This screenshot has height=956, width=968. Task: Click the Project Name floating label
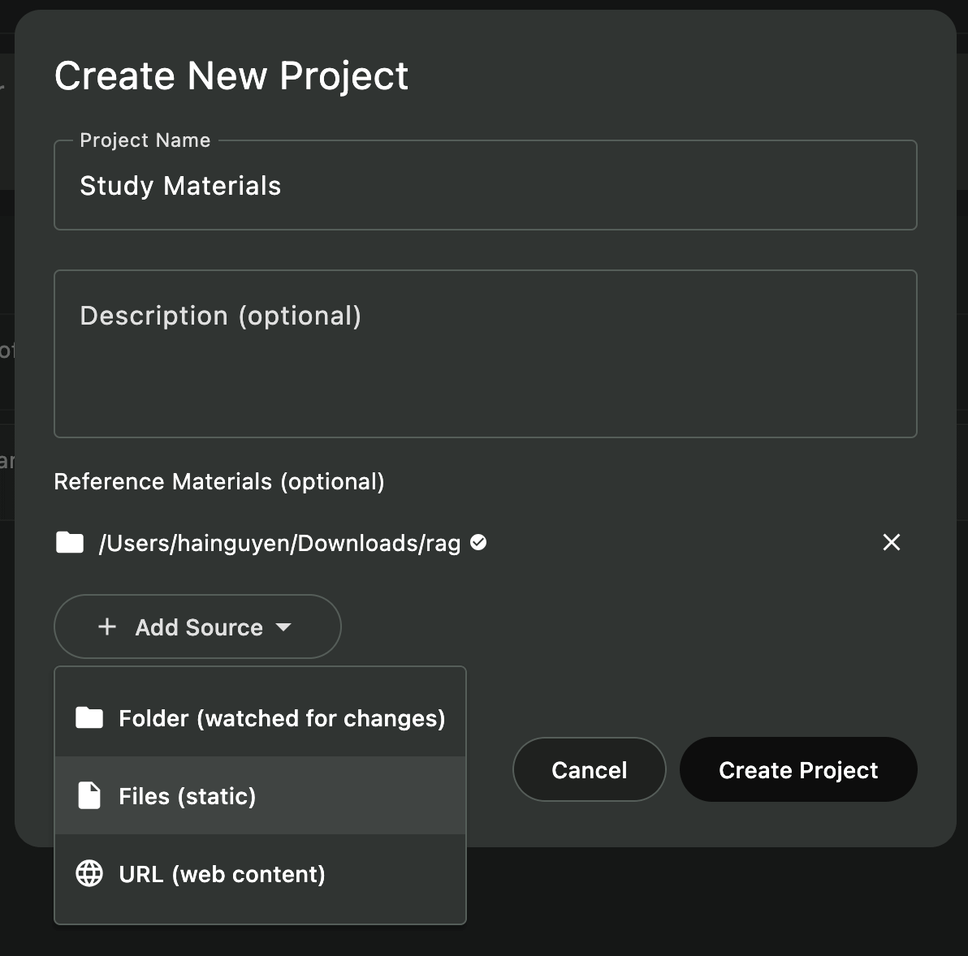(145, 140)
